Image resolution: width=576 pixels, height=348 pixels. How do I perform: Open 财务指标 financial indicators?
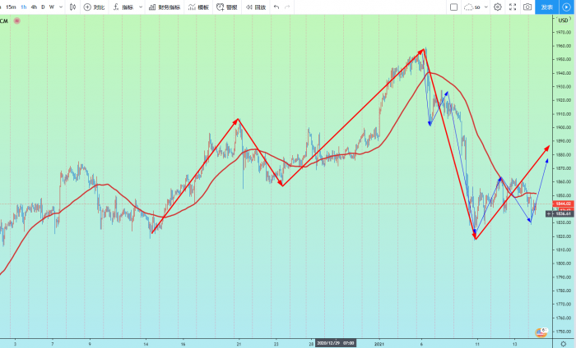[x=164, y=7]
